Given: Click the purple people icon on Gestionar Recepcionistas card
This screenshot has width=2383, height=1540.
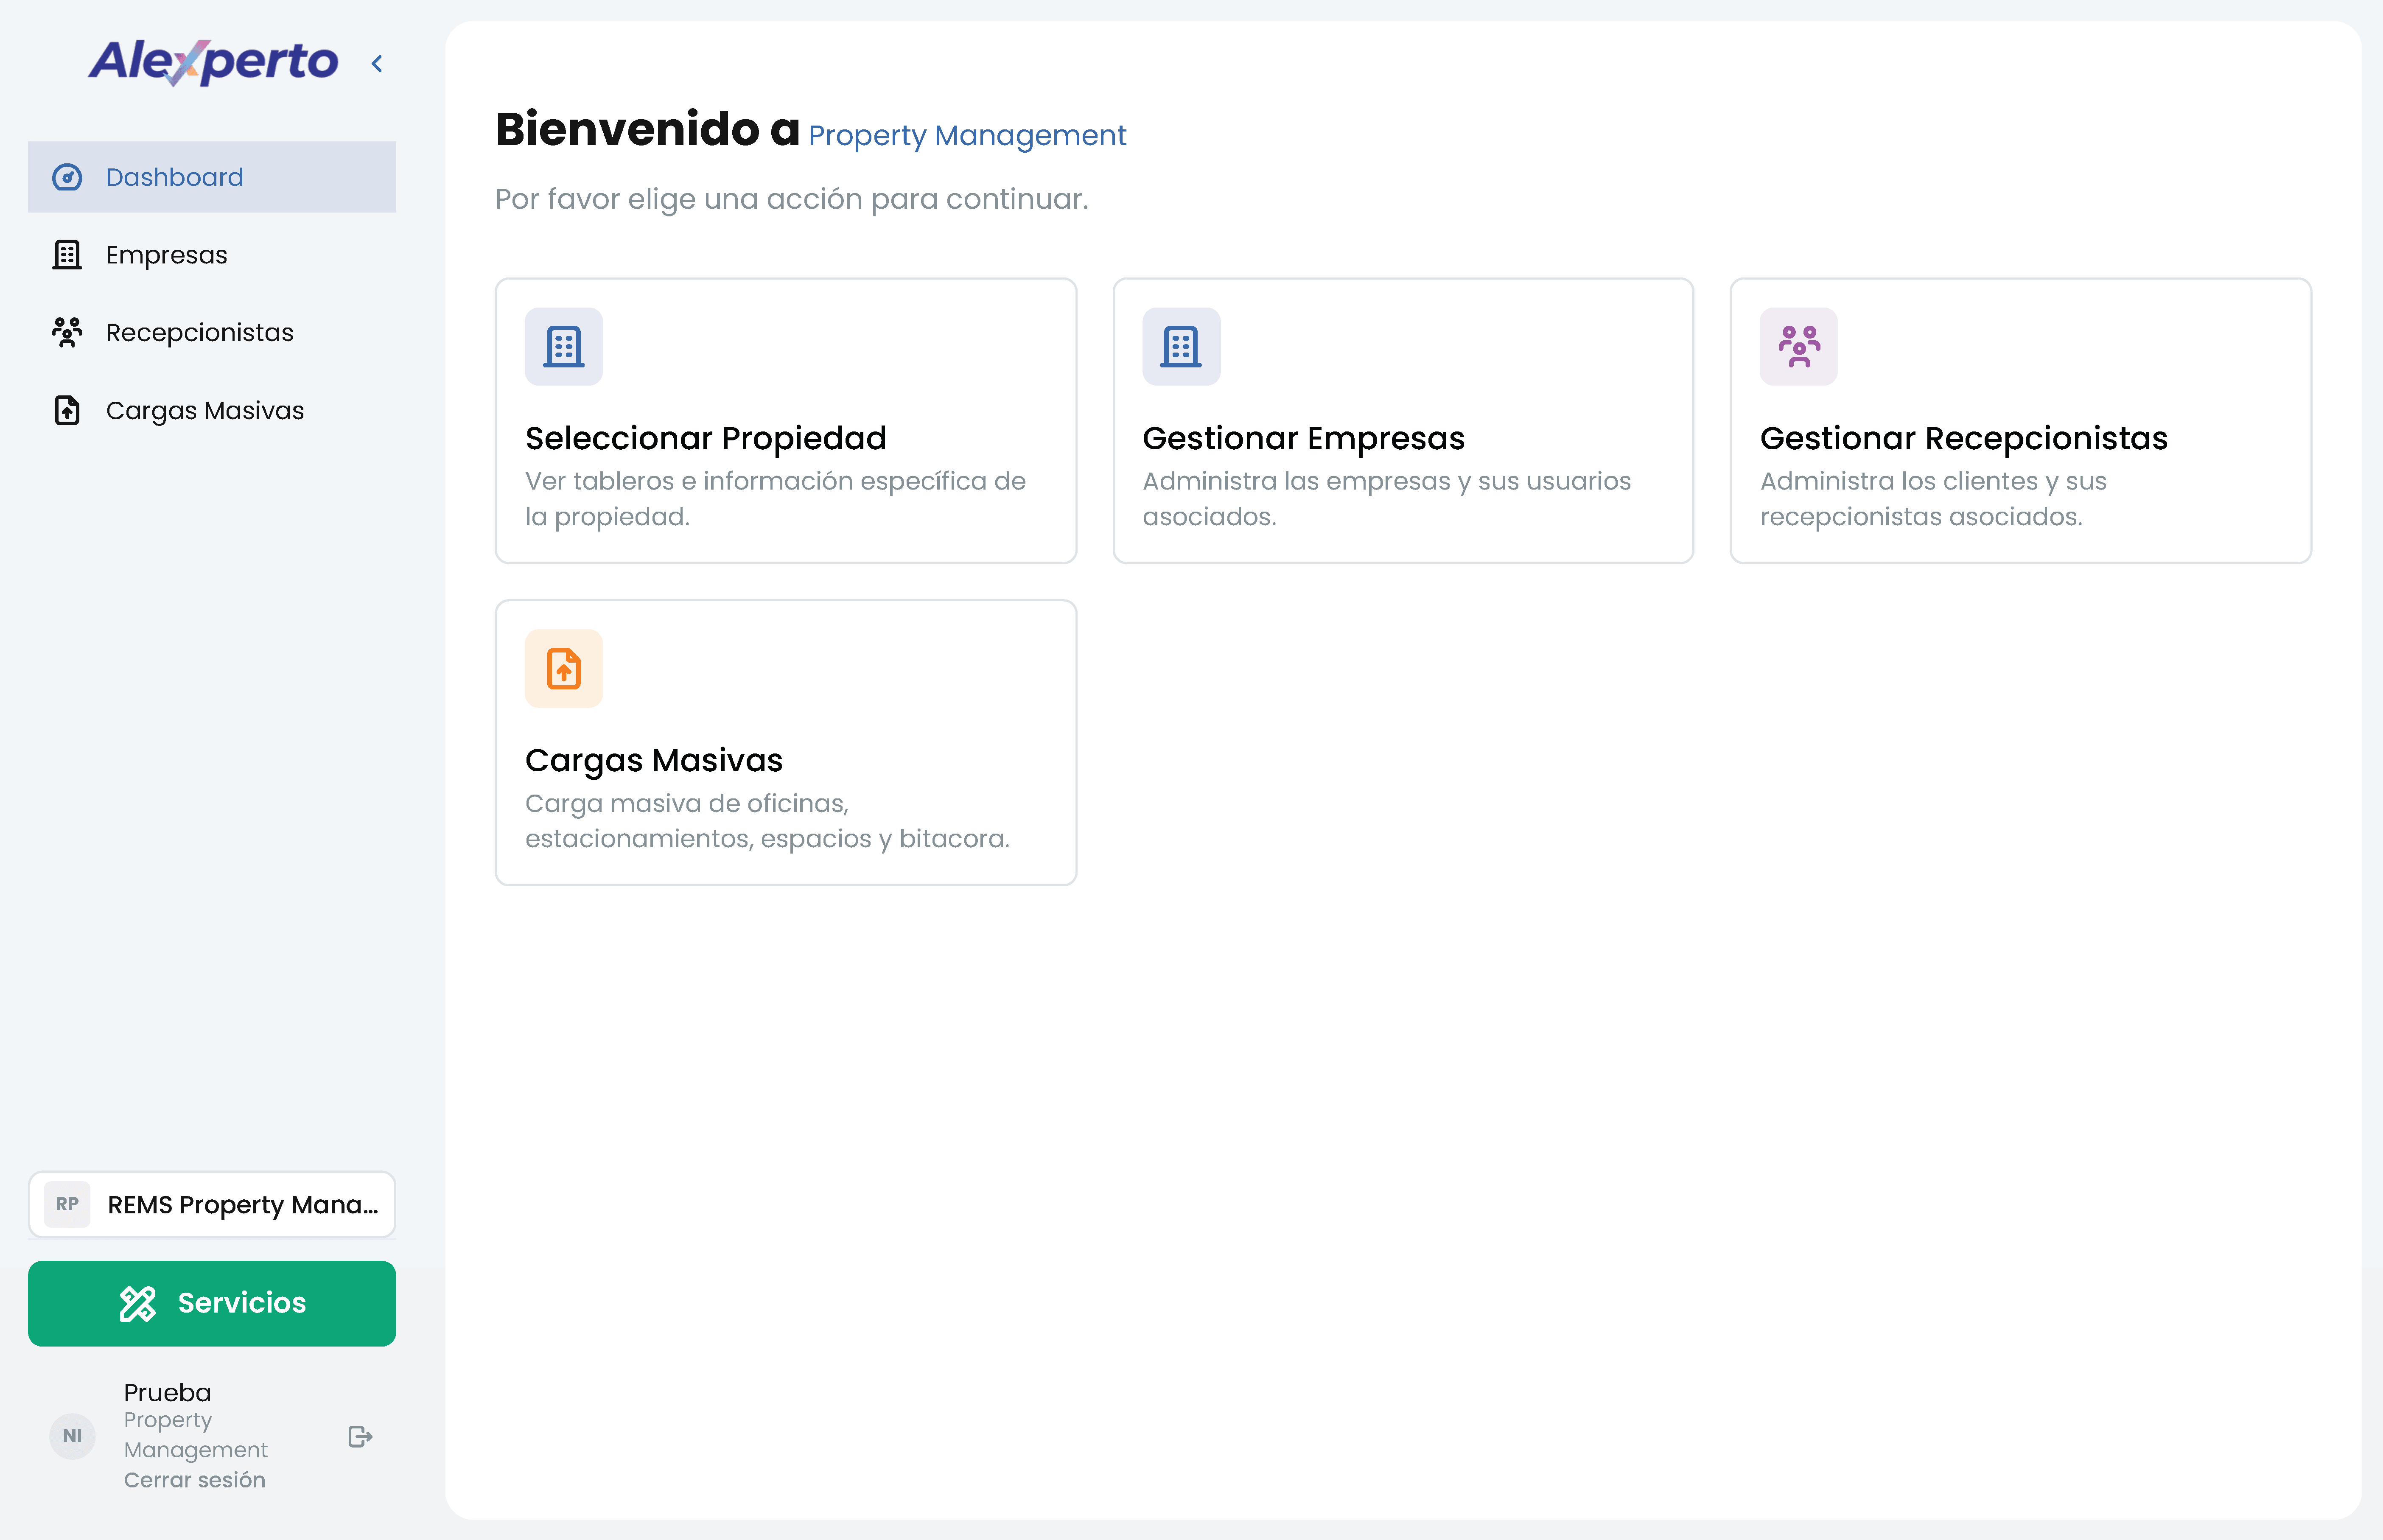Looking at the screenshot, I should click(x=1799, y=346).
